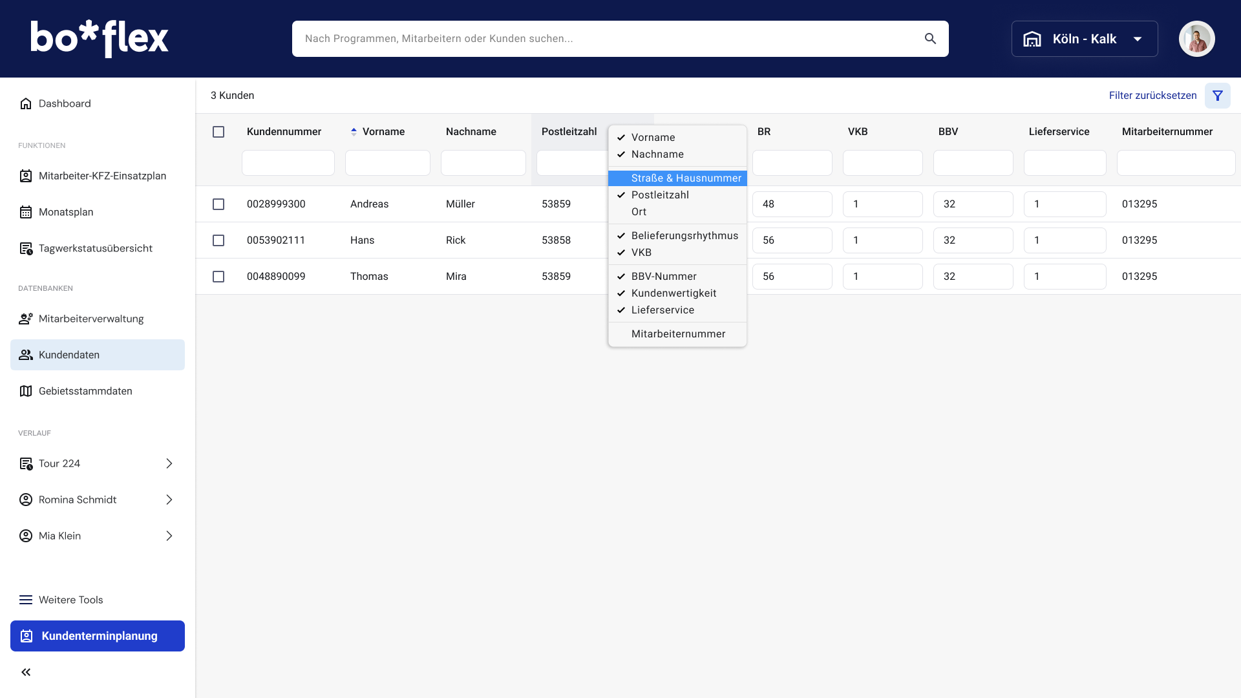
Task: Check the row for Thomas Mira
Action: pyautogui.click(x=218, y=277)
